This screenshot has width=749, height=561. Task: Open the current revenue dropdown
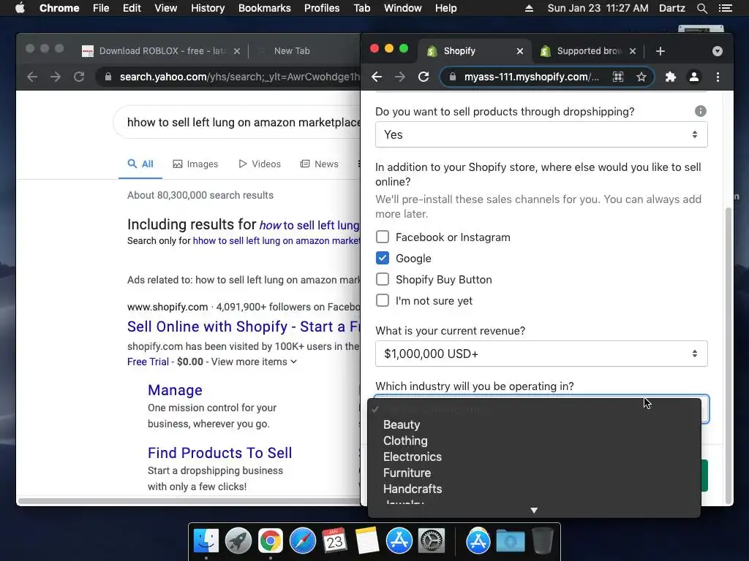point(541,354)
